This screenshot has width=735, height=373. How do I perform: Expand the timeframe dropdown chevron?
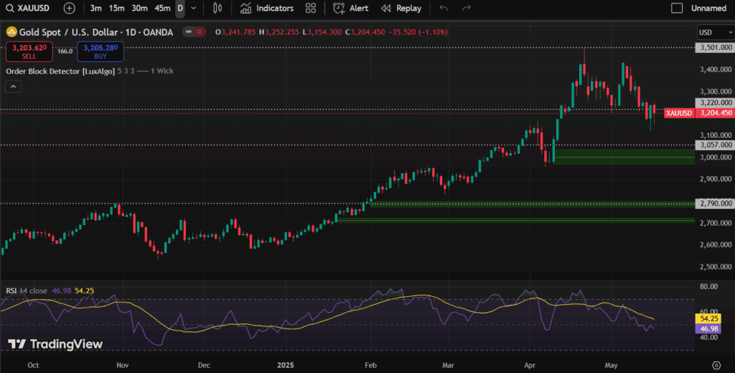point(193,9)
